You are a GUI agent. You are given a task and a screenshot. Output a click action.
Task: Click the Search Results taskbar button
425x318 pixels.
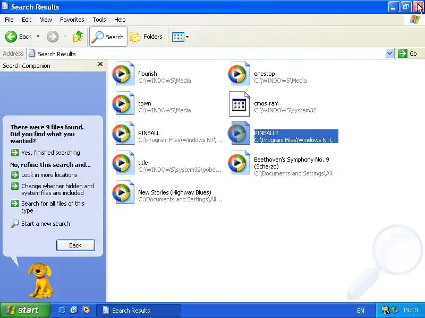[x=139, y=311]
